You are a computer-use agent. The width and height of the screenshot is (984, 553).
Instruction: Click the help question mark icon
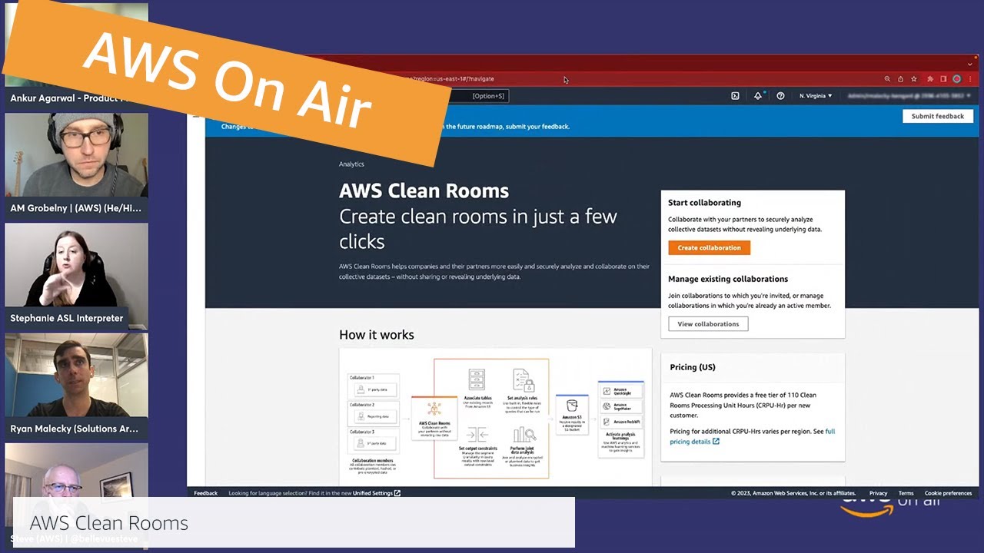(780, 96)
